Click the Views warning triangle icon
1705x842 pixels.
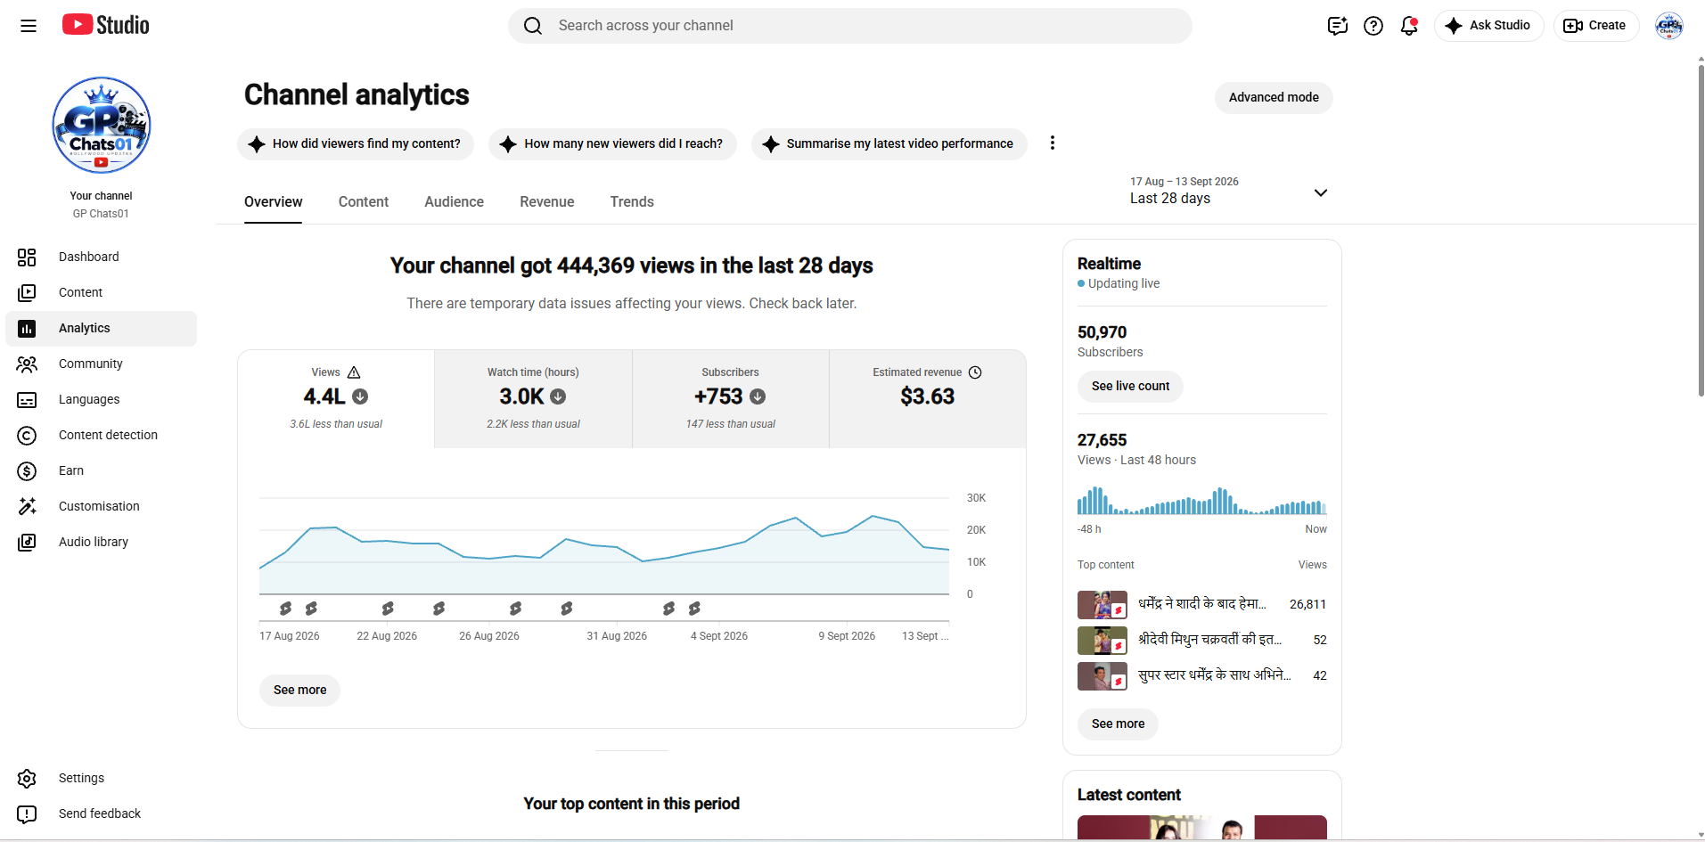(x=354, y=372)
